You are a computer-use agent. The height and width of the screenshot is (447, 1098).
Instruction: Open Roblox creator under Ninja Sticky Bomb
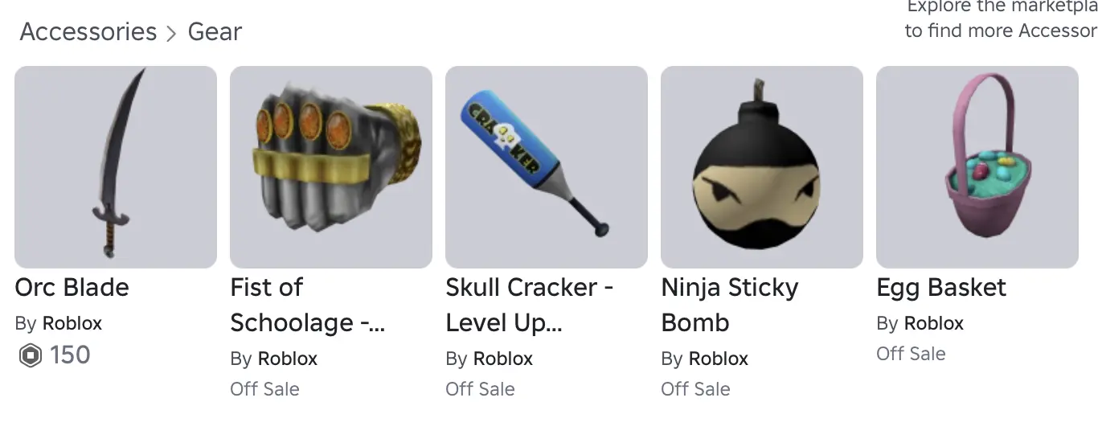(719, 359)
